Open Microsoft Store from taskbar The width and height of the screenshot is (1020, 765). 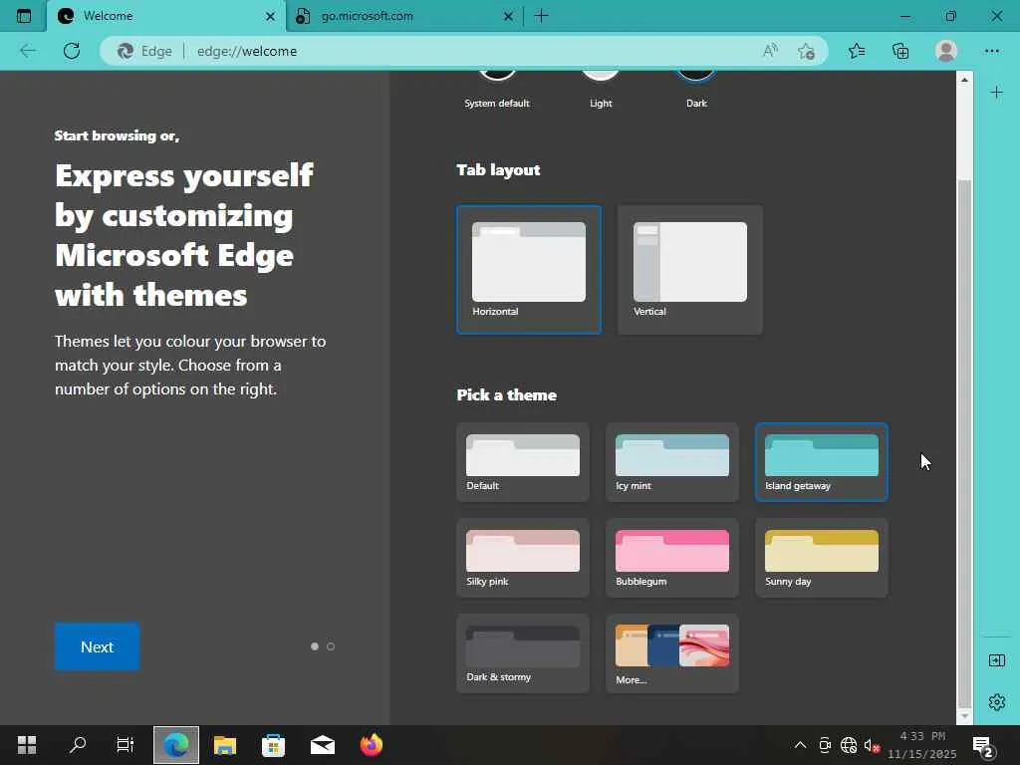273,745
